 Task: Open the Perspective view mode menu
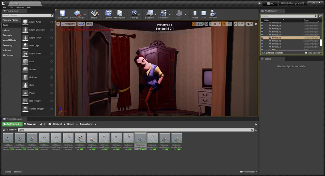[x=68, y=24]
